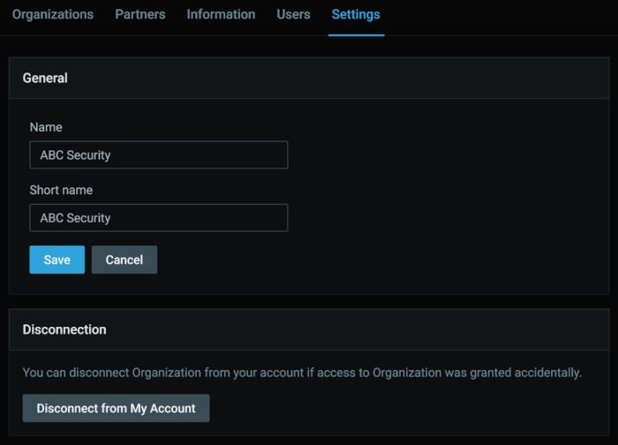Open the Settings tab
Screen dimensions: 618x445
click(356, 15)
